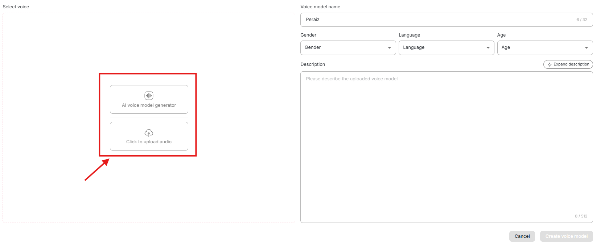Open the AI voice model generator option
This screenshot has height=245, width=596.
(x=149, y=100)
